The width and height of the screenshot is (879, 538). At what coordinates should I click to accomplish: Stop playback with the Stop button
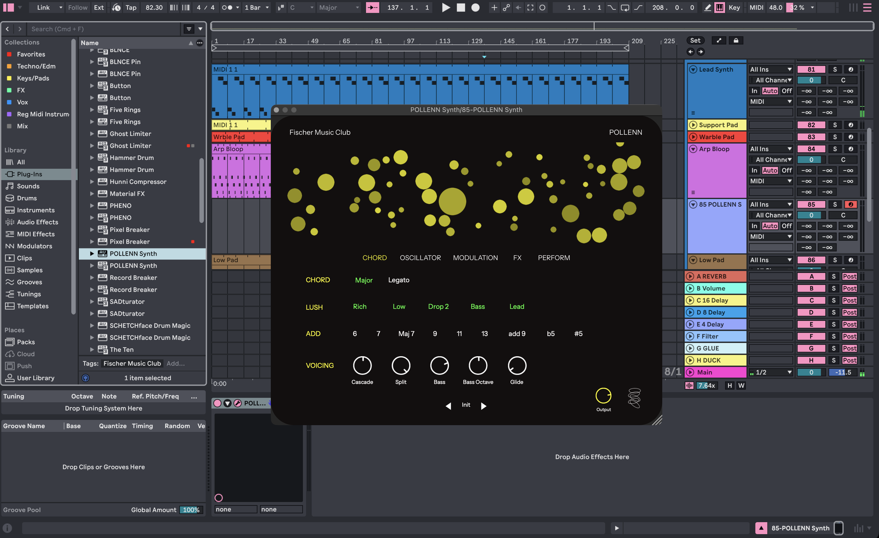coord(461,7)
